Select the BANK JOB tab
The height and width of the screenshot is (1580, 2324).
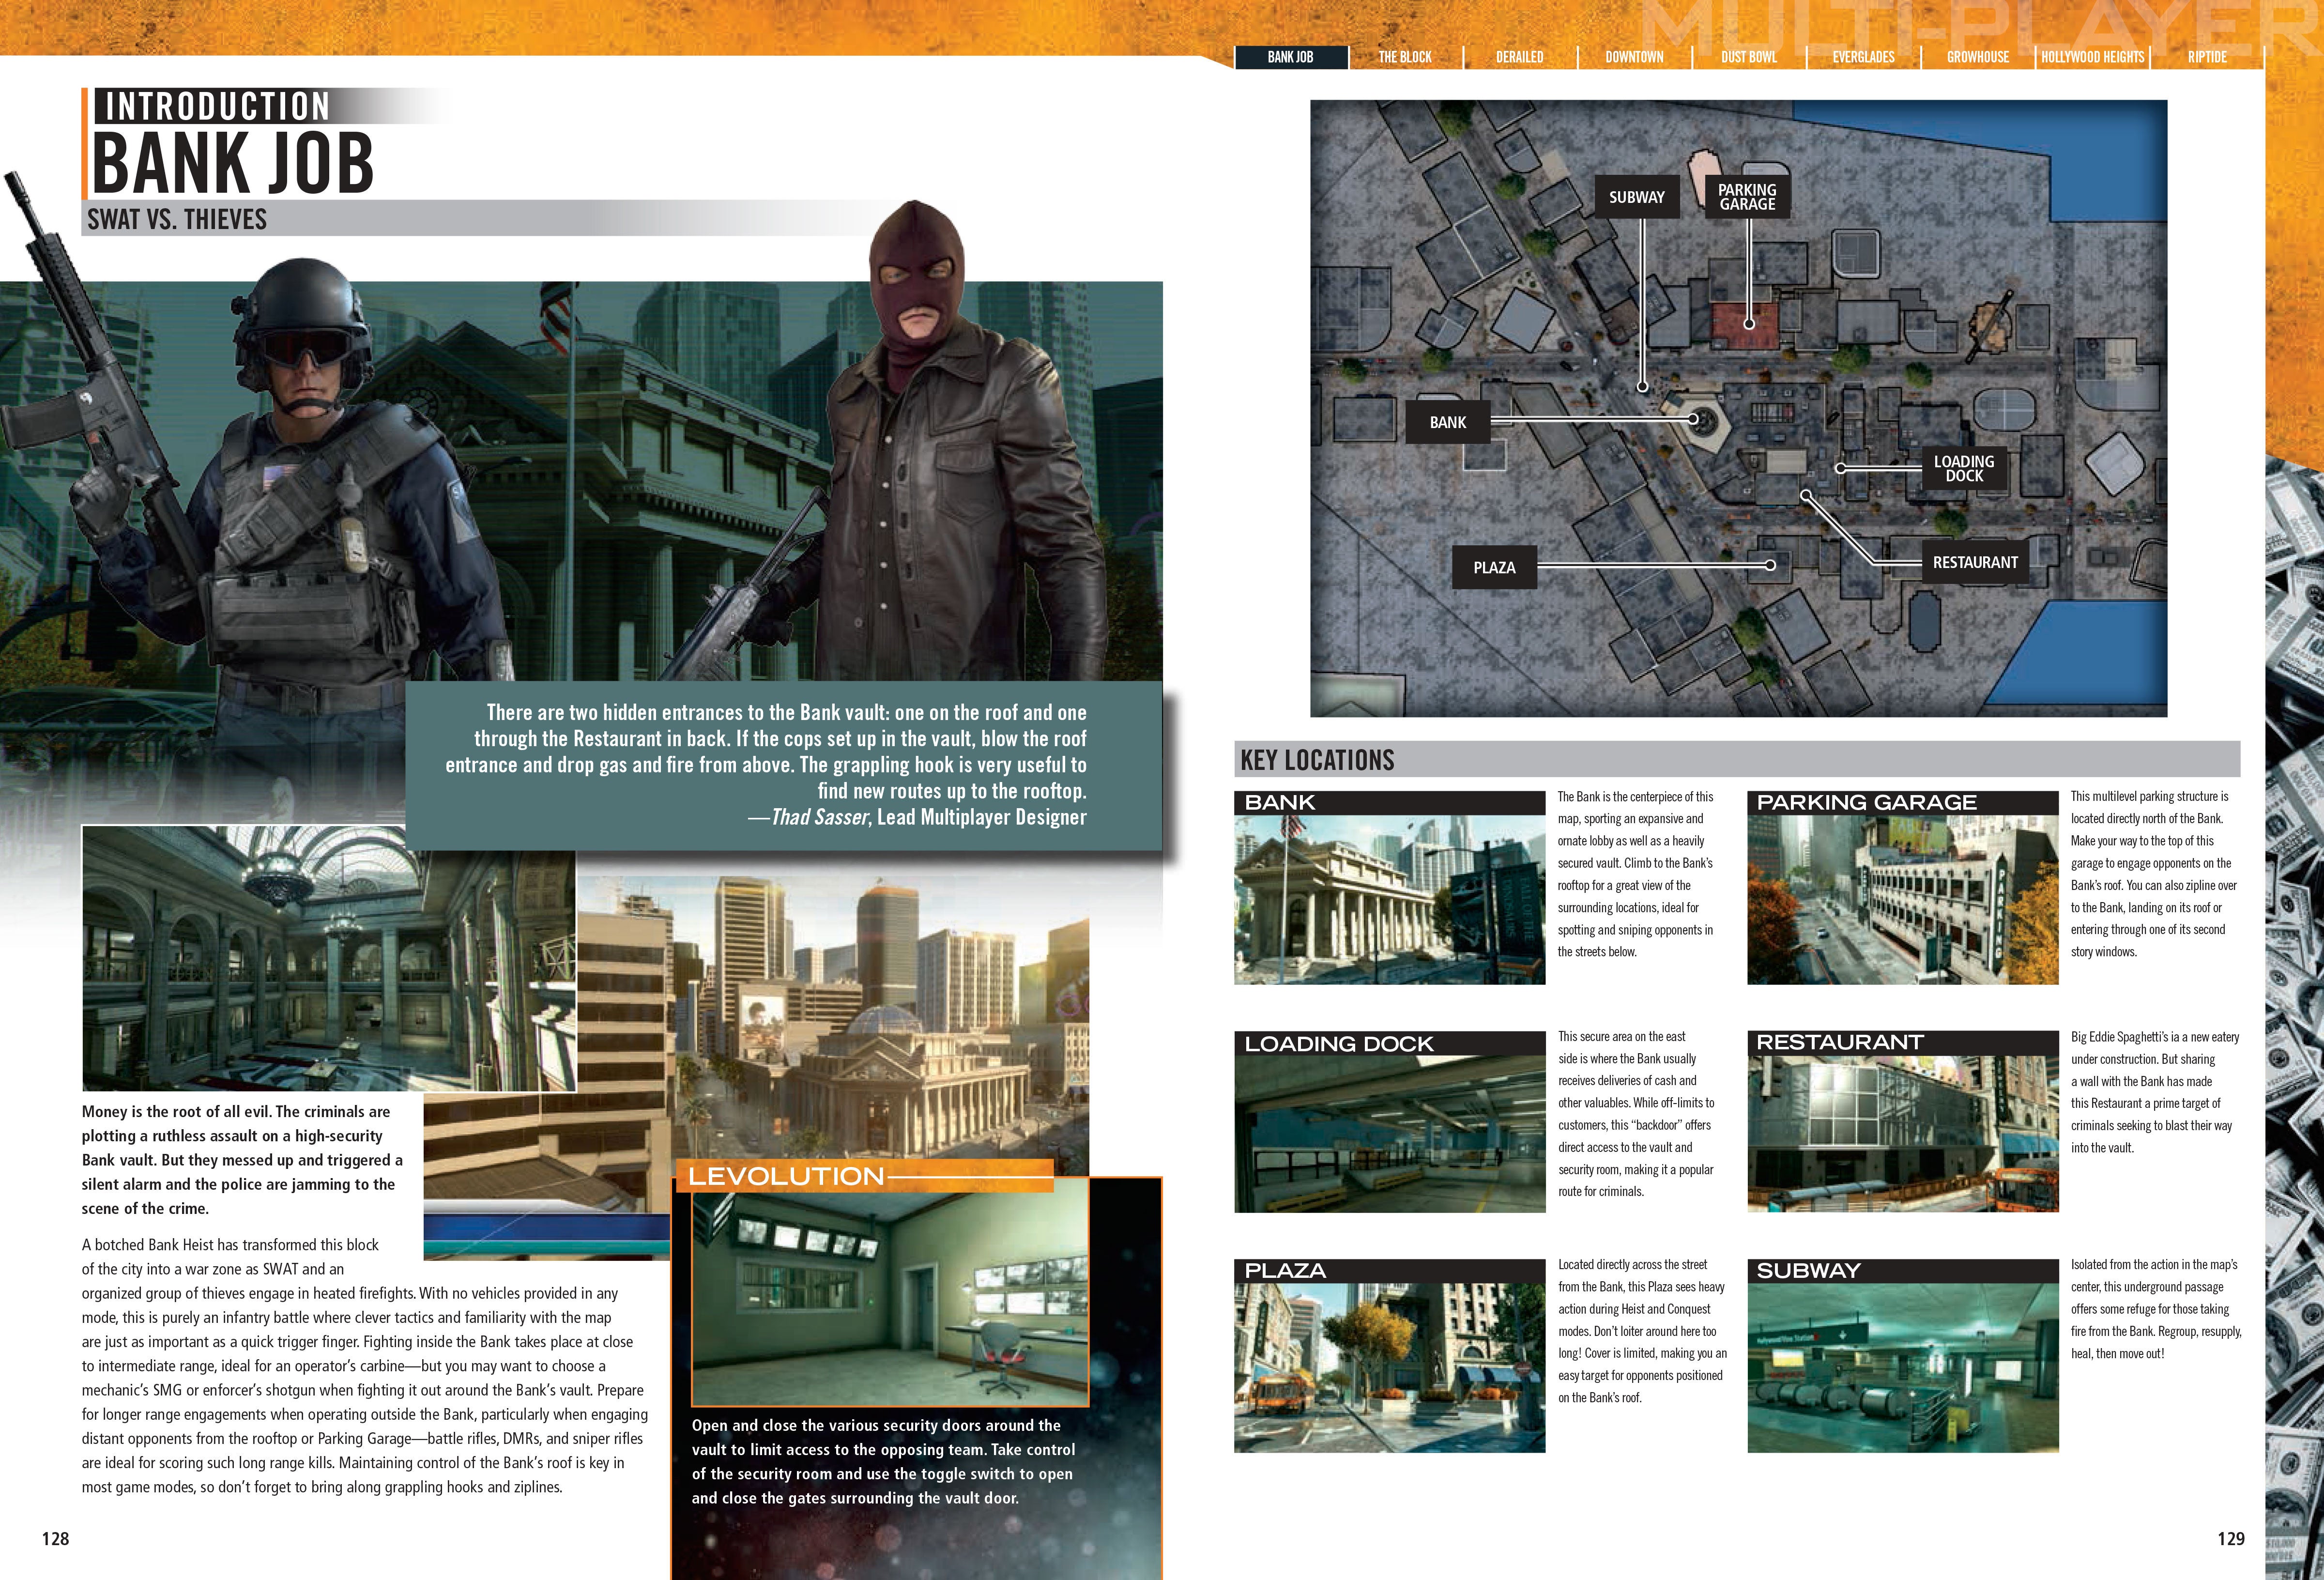click(1291, 57)
